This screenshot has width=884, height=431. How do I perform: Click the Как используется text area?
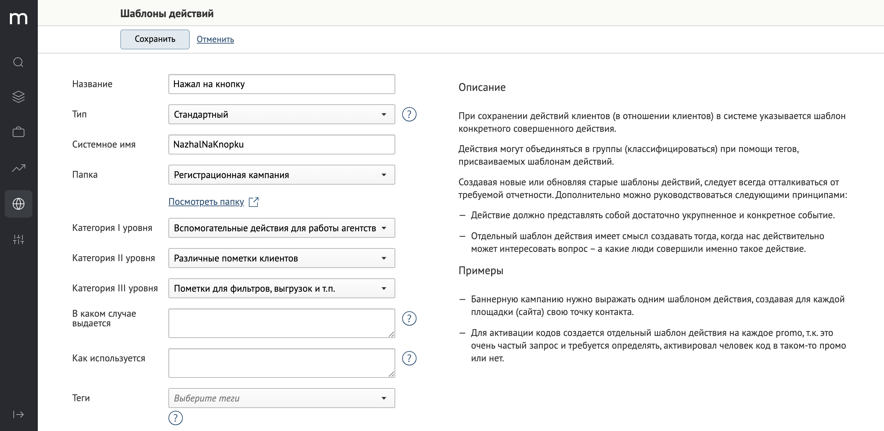click(x=282, y=363)
